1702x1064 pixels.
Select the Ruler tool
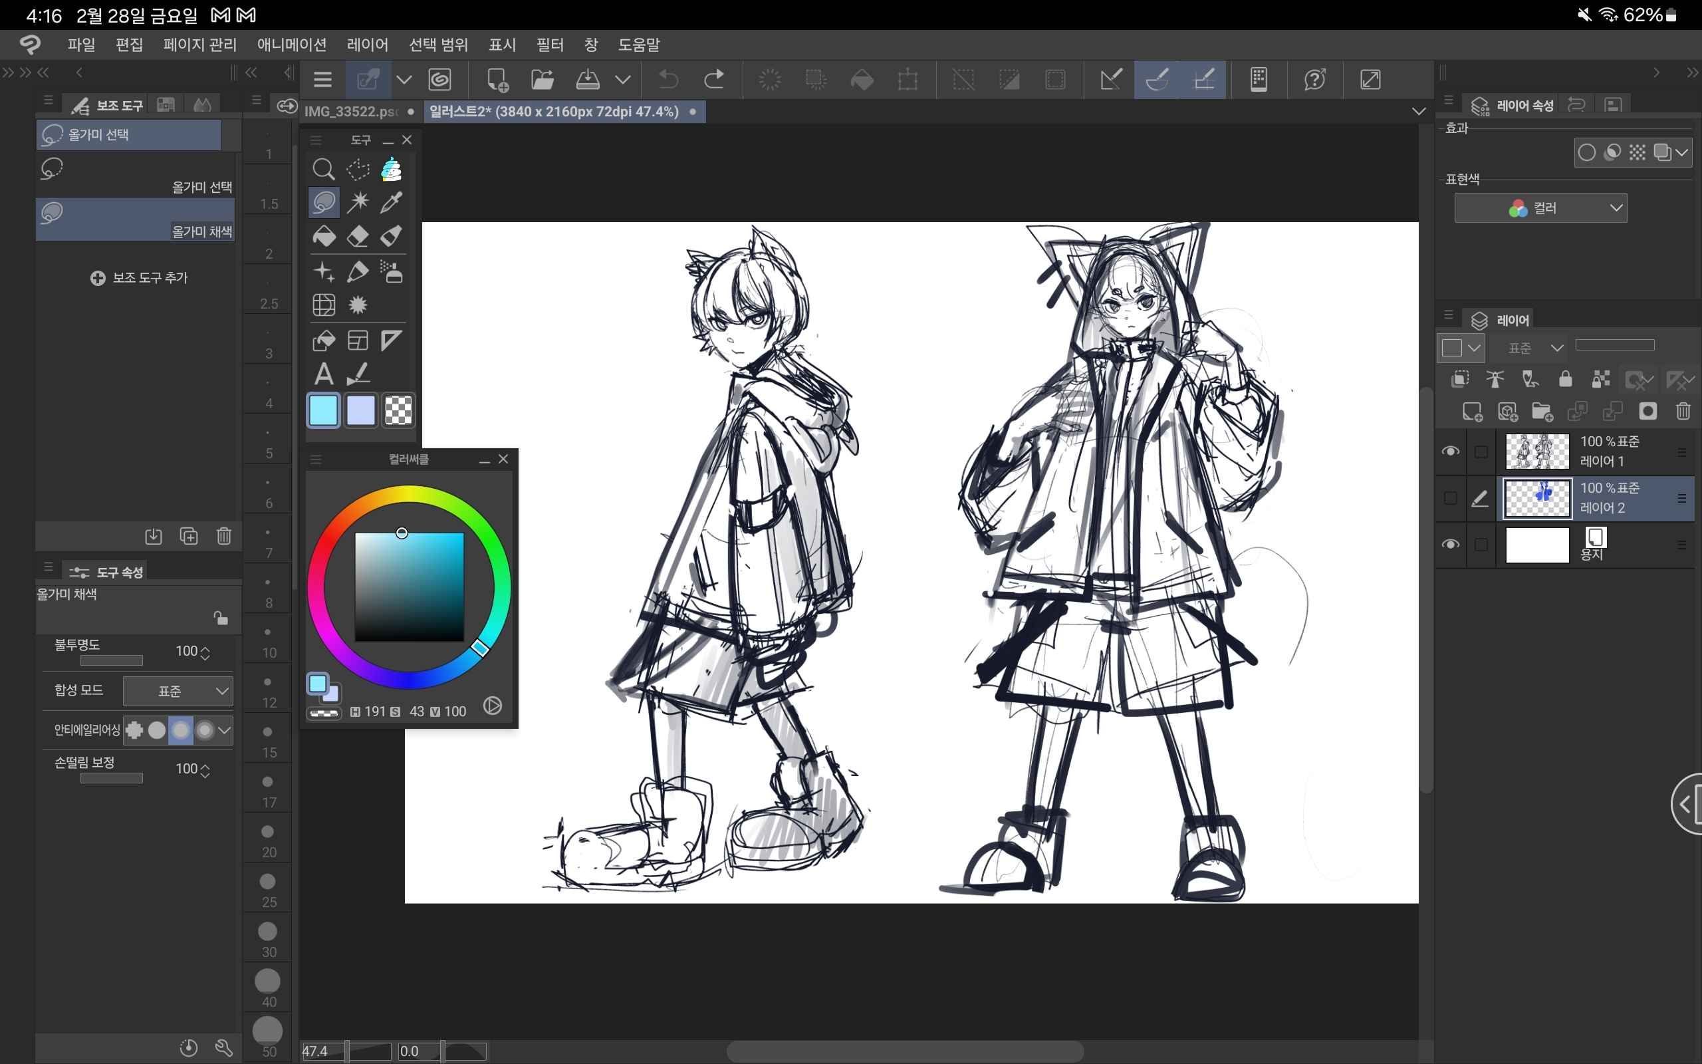click(392, 340)
